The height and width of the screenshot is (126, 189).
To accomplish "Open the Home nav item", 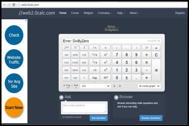I will pyautogui.click(x=63, y=13).
